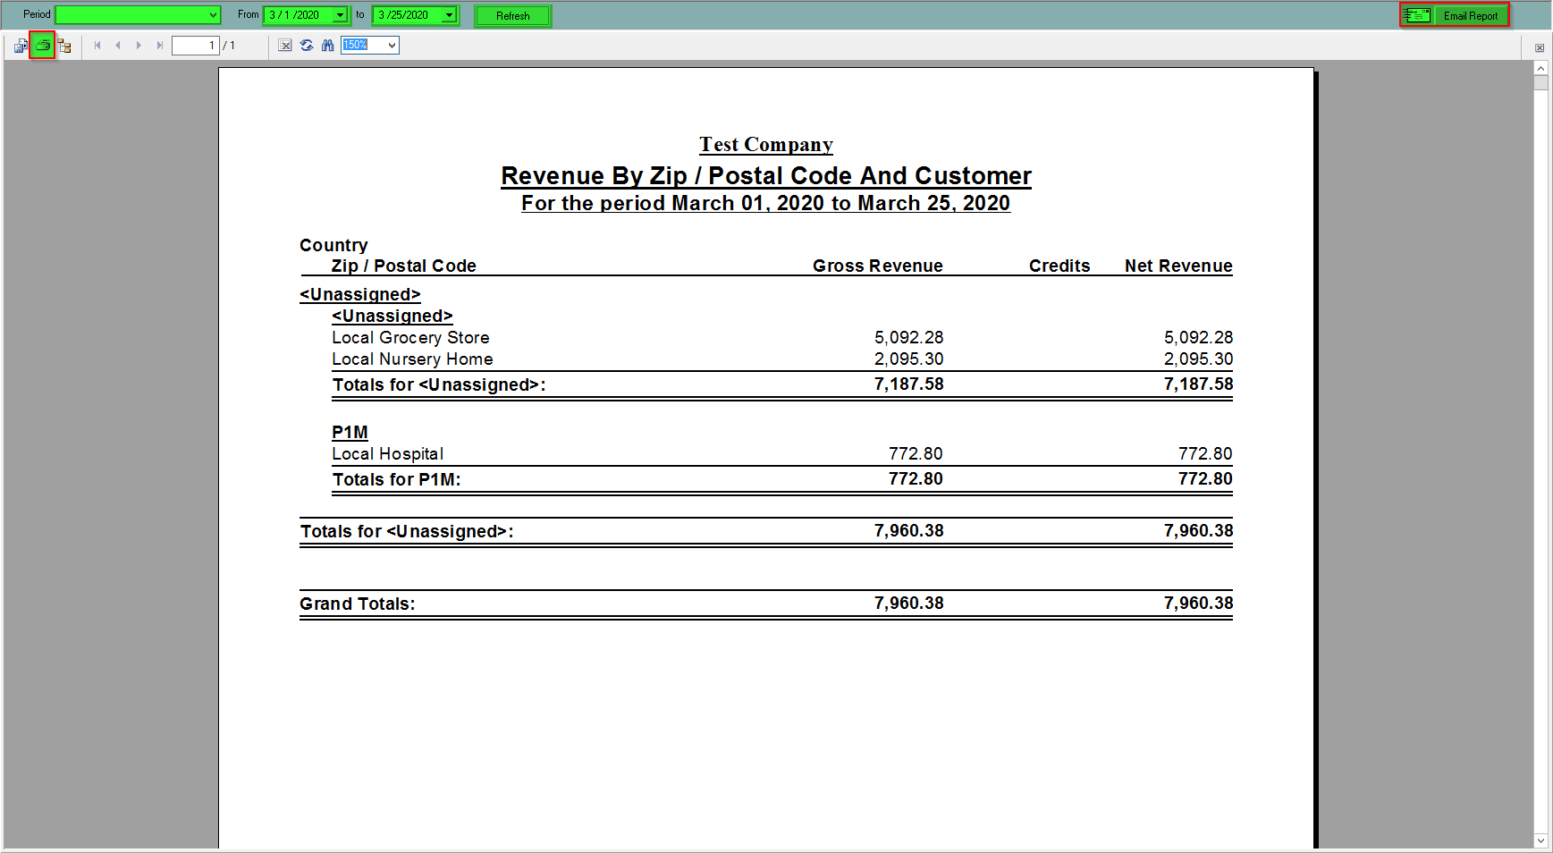Click the Credits column header
Viewport: 1553px width, 853px height.
(x=1059, y=266)
